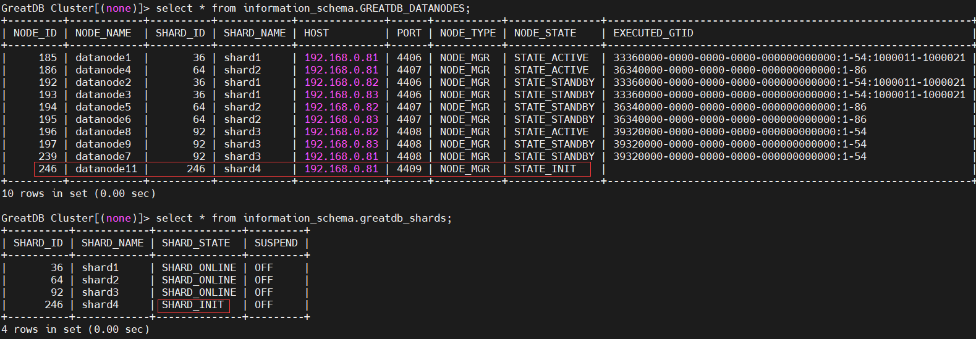Select the datanode4 name cell
This screenshot has height=339, width=976.
tap(103, 70)
